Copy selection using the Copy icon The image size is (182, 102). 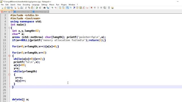pyautogui.click(x=29, y=8)
